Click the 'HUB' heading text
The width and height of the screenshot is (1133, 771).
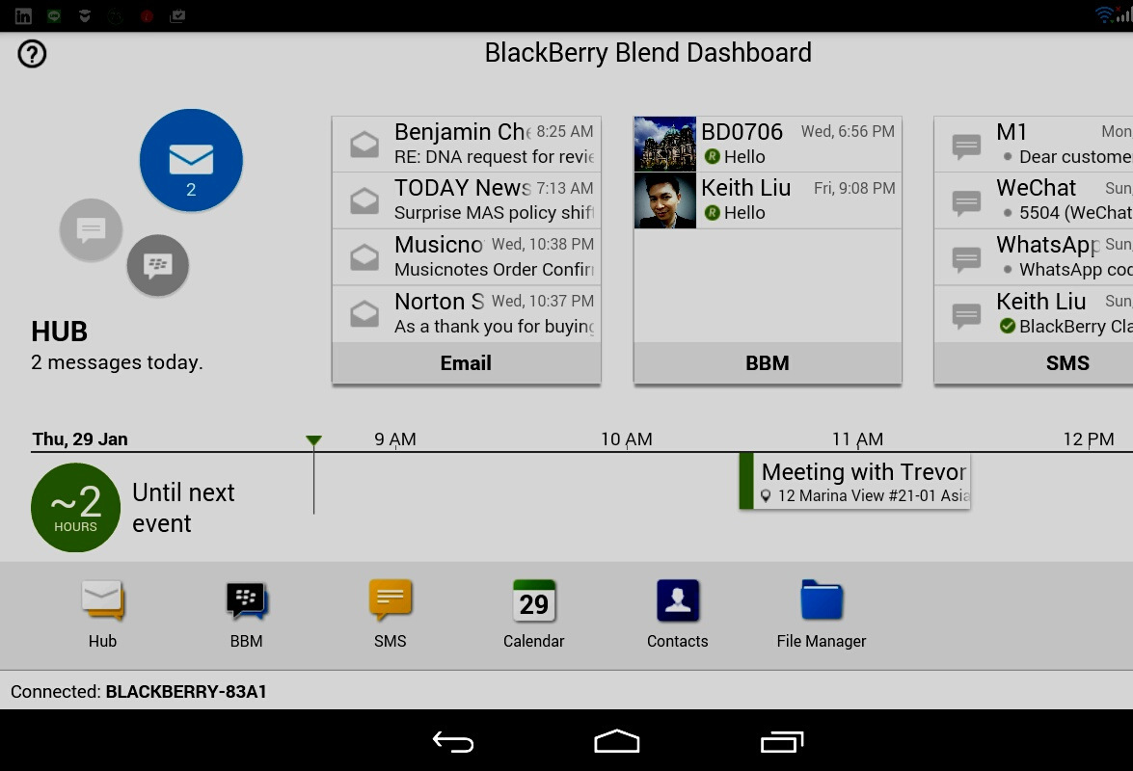point(59,332)
